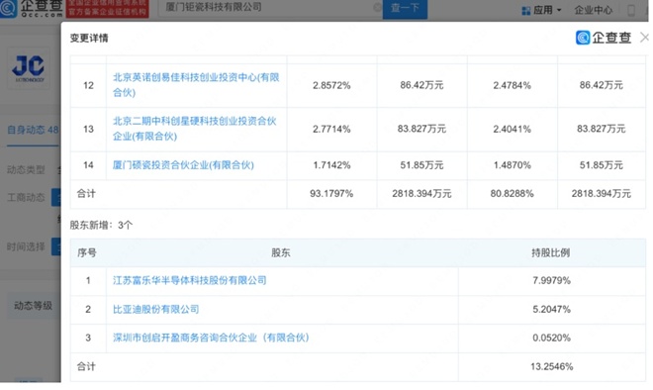
Task: Click the 企查查 logo in the dialog header
Action: tap(604, 38)
